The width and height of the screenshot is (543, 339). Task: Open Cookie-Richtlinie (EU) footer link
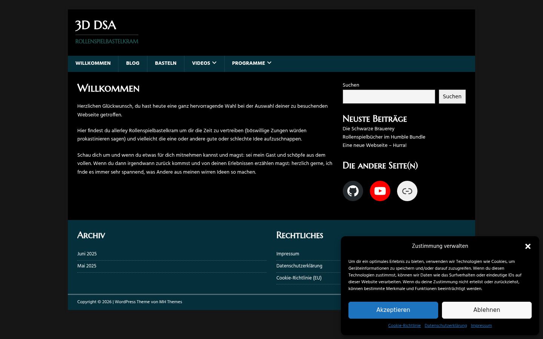(x=299, y=278)
